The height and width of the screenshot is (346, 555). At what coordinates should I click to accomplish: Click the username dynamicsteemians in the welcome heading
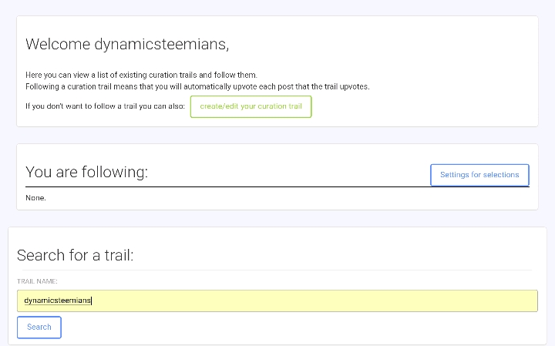pyautogui.click(x=162, y=44)
